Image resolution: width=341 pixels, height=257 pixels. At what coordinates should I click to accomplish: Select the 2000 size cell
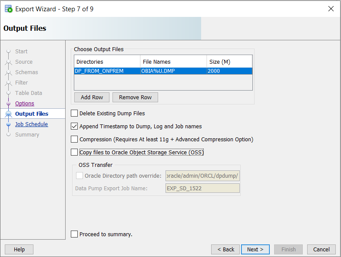point(230,71)
